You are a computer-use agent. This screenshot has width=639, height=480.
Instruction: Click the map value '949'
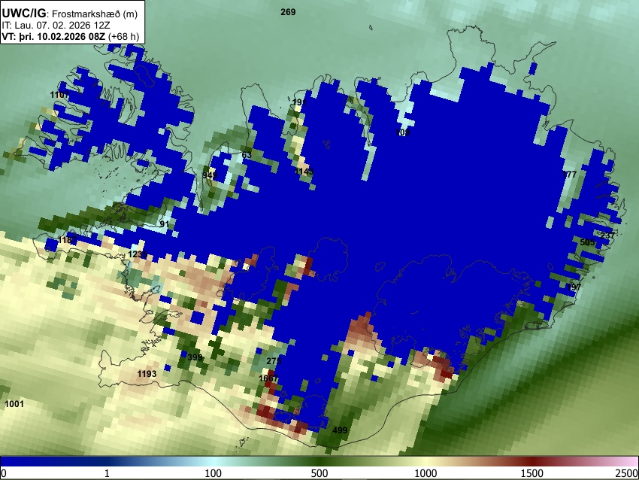(210, 175)
